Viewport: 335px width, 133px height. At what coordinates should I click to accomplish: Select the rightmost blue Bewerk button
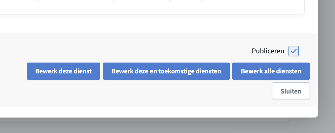pyautogui.click(x=271, y=71)
